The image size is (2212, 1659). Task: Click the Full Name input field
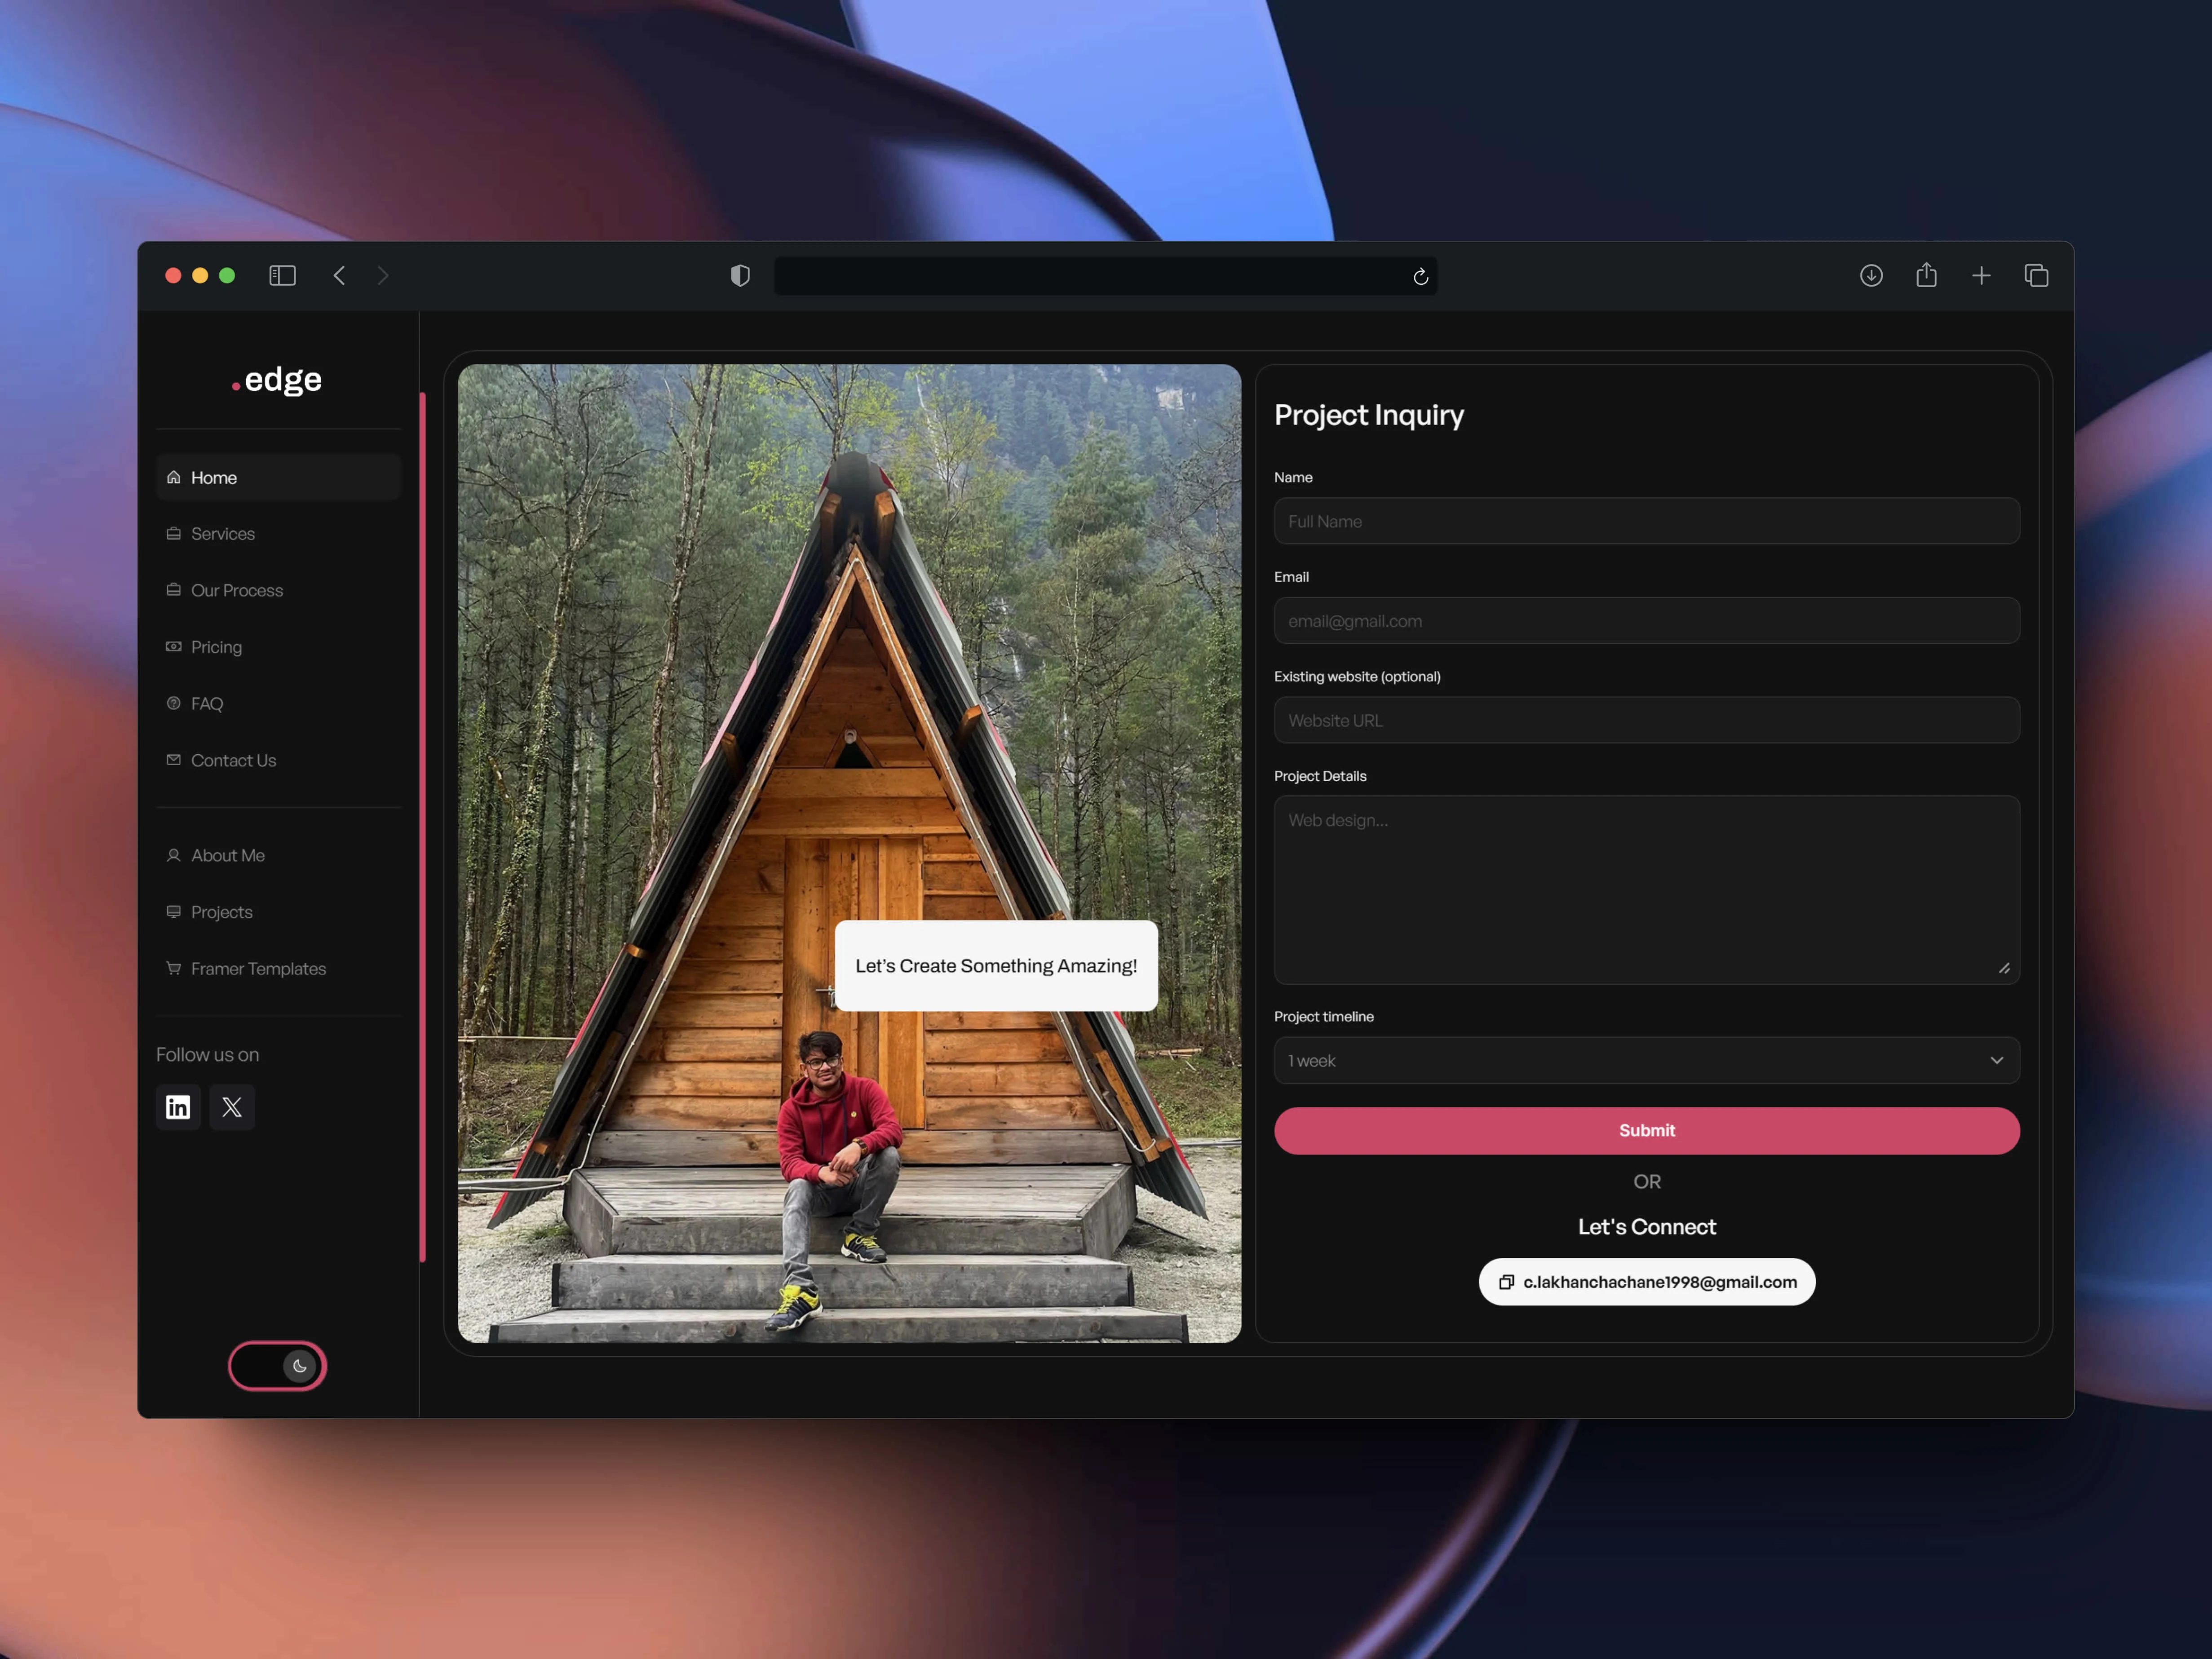[1646, 521]
